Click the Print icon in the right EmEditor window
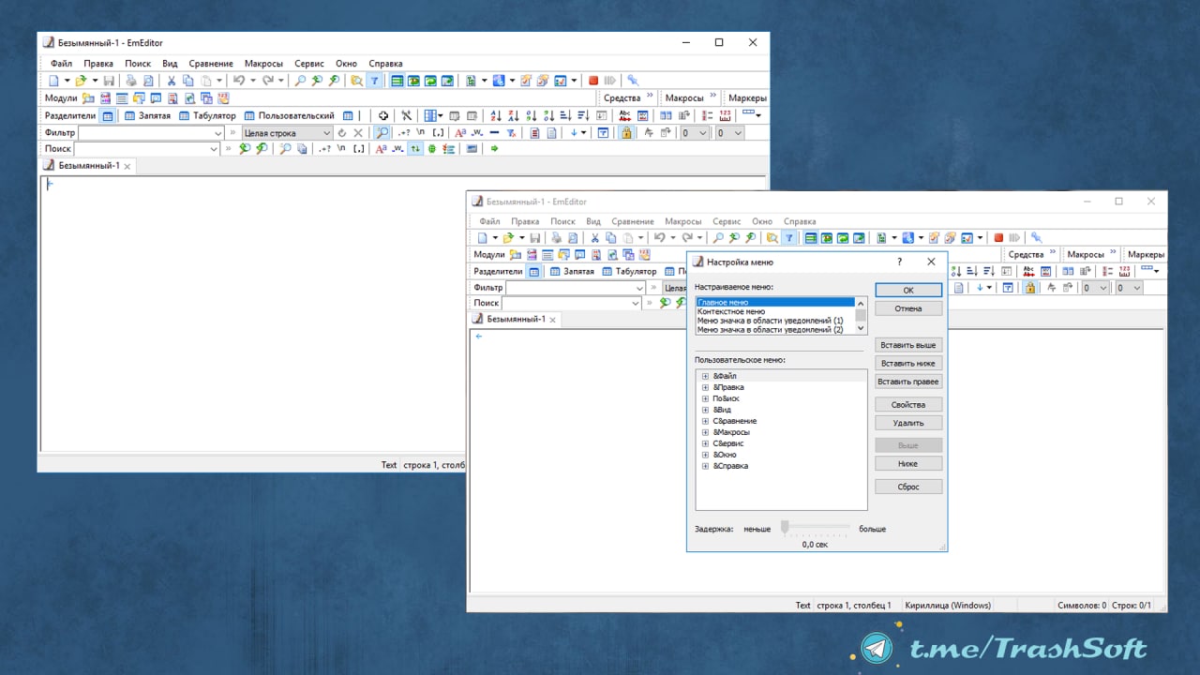Image resolution: width=1200 pixels, height=675 pixels. coord(556,238)
